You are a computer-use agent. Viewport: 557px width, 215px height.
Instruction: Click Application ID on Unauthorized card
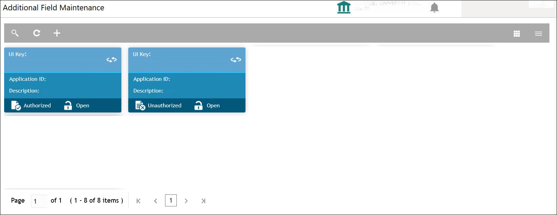152,79
